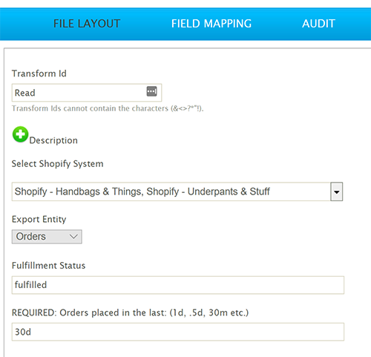371x357 pixels.
Task: Click the Description label text
Action: point(53,140)
